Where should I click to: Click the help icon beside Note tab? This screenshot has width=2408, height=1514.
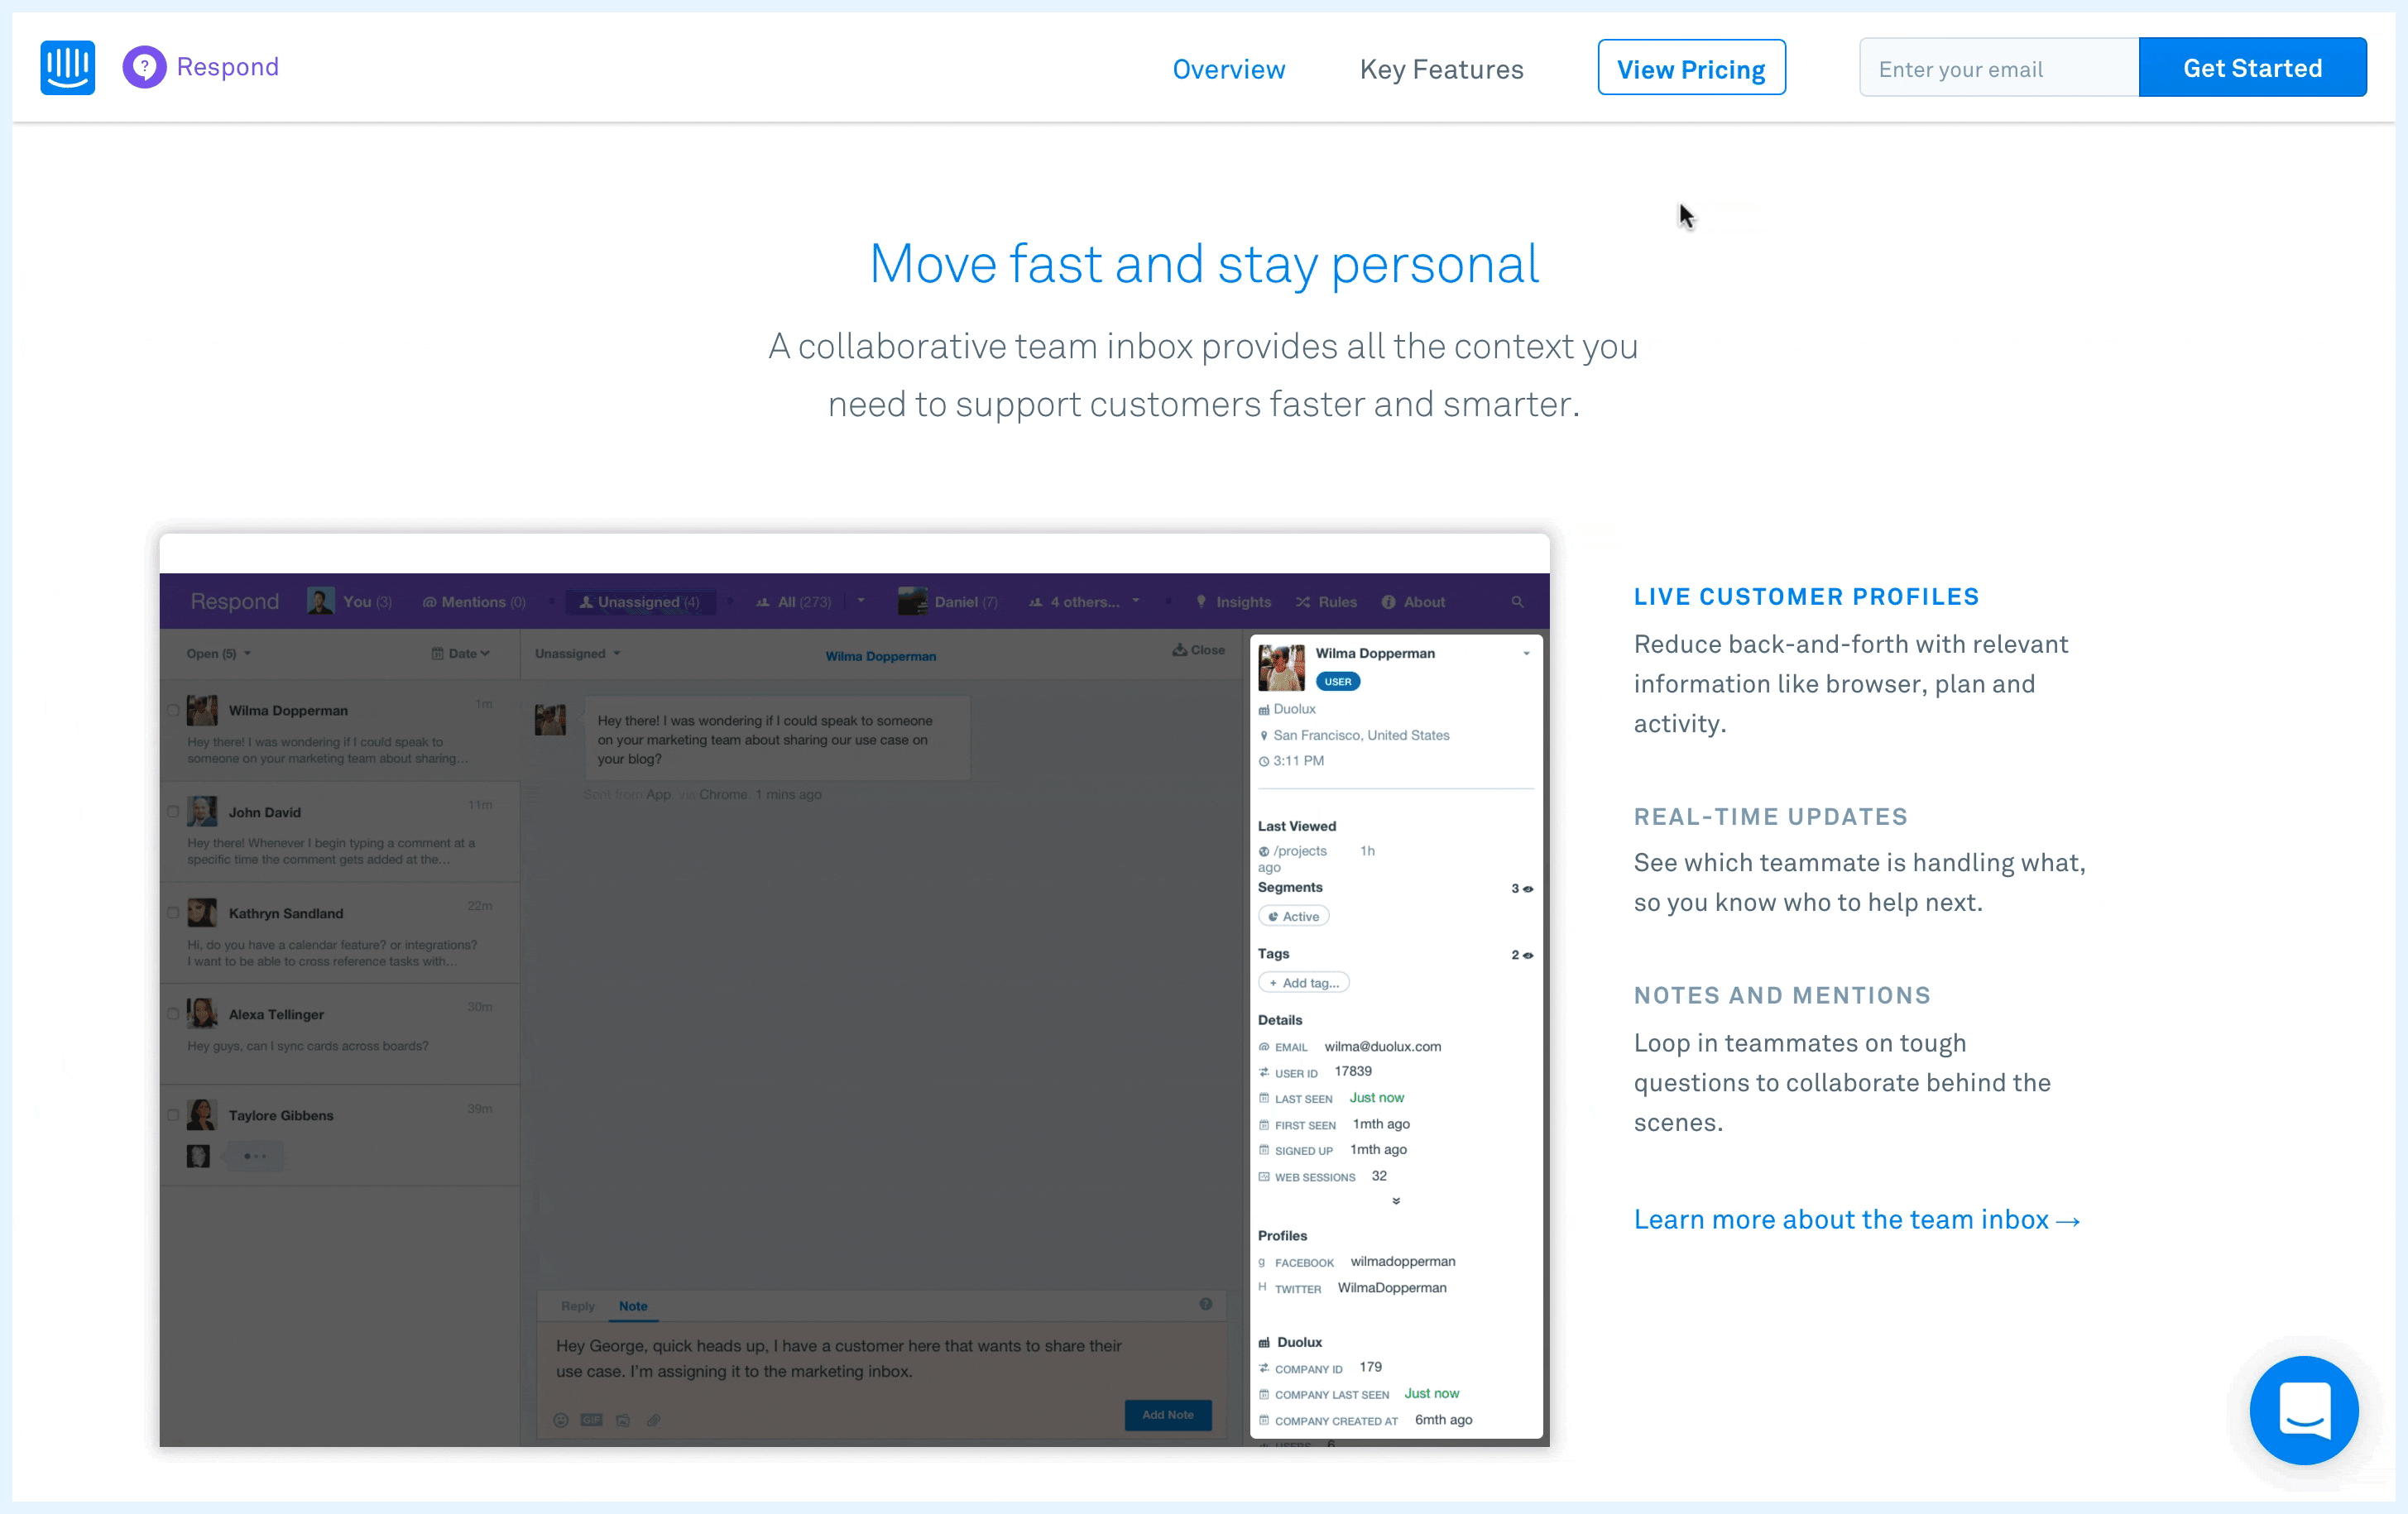(1205, 1304)
